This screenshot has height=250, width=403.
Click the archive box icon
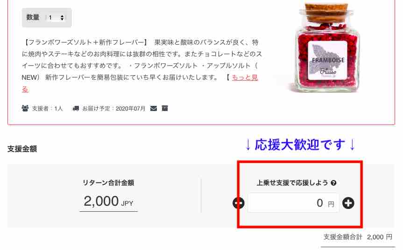coord(165,108)
